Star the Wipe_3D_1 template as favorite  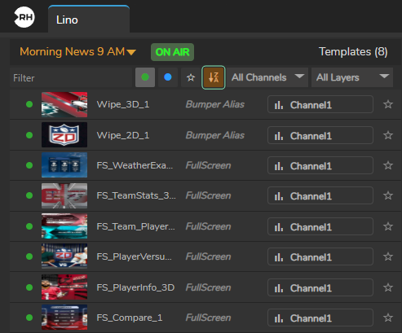tap(388, 104)
